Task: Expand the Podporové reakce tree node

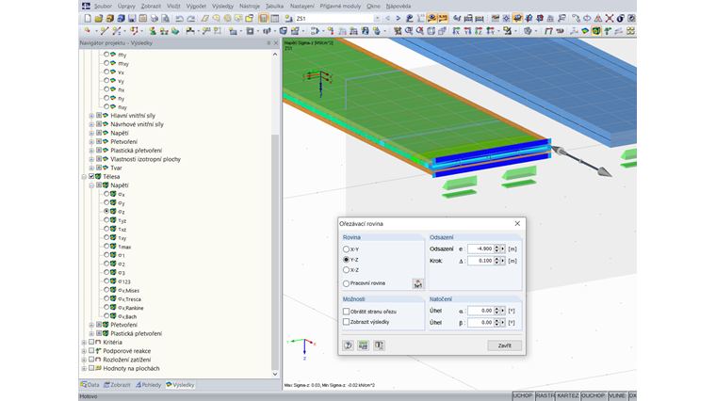Action: (85, 350)
